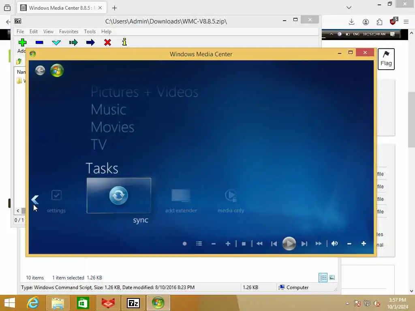Select the Music menu item
The image size is (415, 311).
pos(109,109)
